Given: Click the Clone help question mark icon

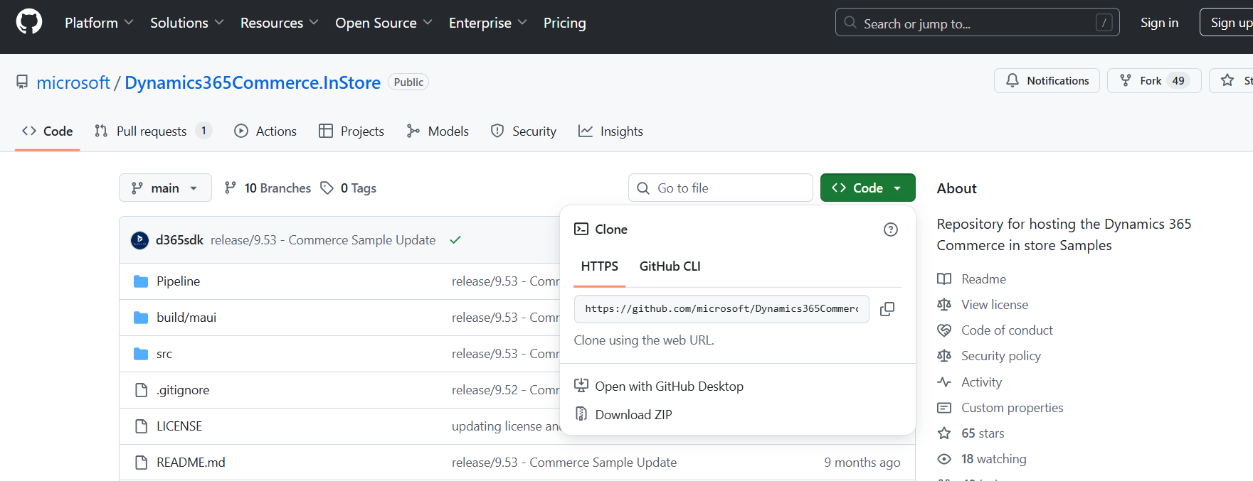Looking at the screenshot, I should pos(890,229).
